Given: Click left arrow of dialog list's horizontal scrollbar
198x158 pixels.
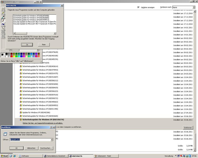Looking at the screenshot, I should pos(14,33).
